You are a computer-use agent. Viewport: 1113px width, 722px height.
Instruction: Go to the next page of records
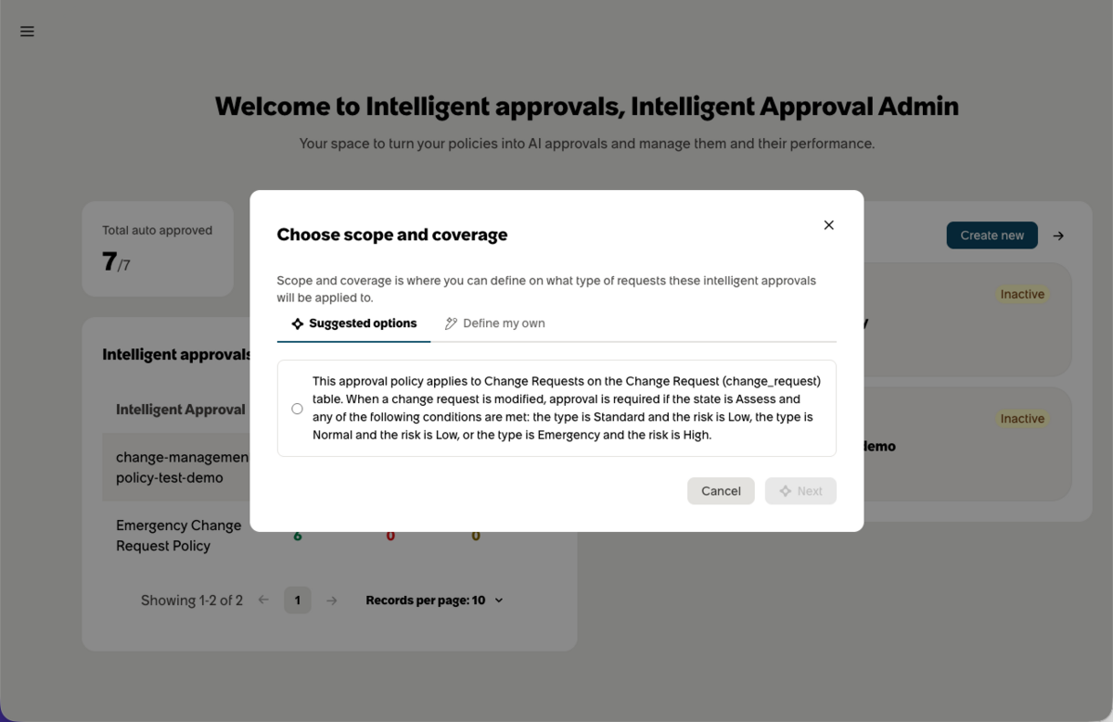point(332,601)
